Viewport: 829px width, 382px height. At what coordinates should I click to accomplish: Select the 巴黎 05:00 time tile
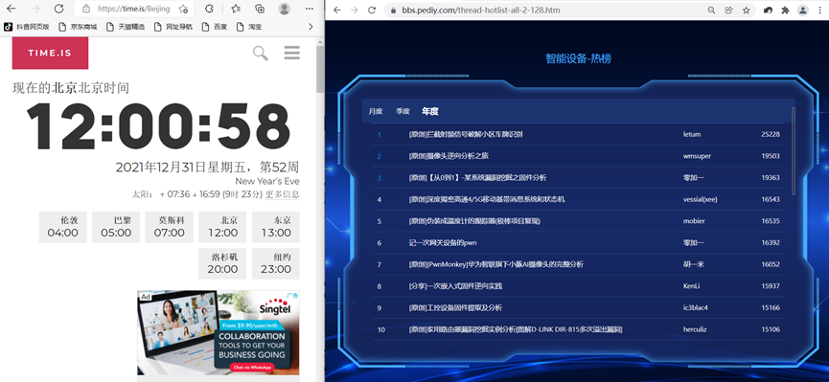[116, 227]
